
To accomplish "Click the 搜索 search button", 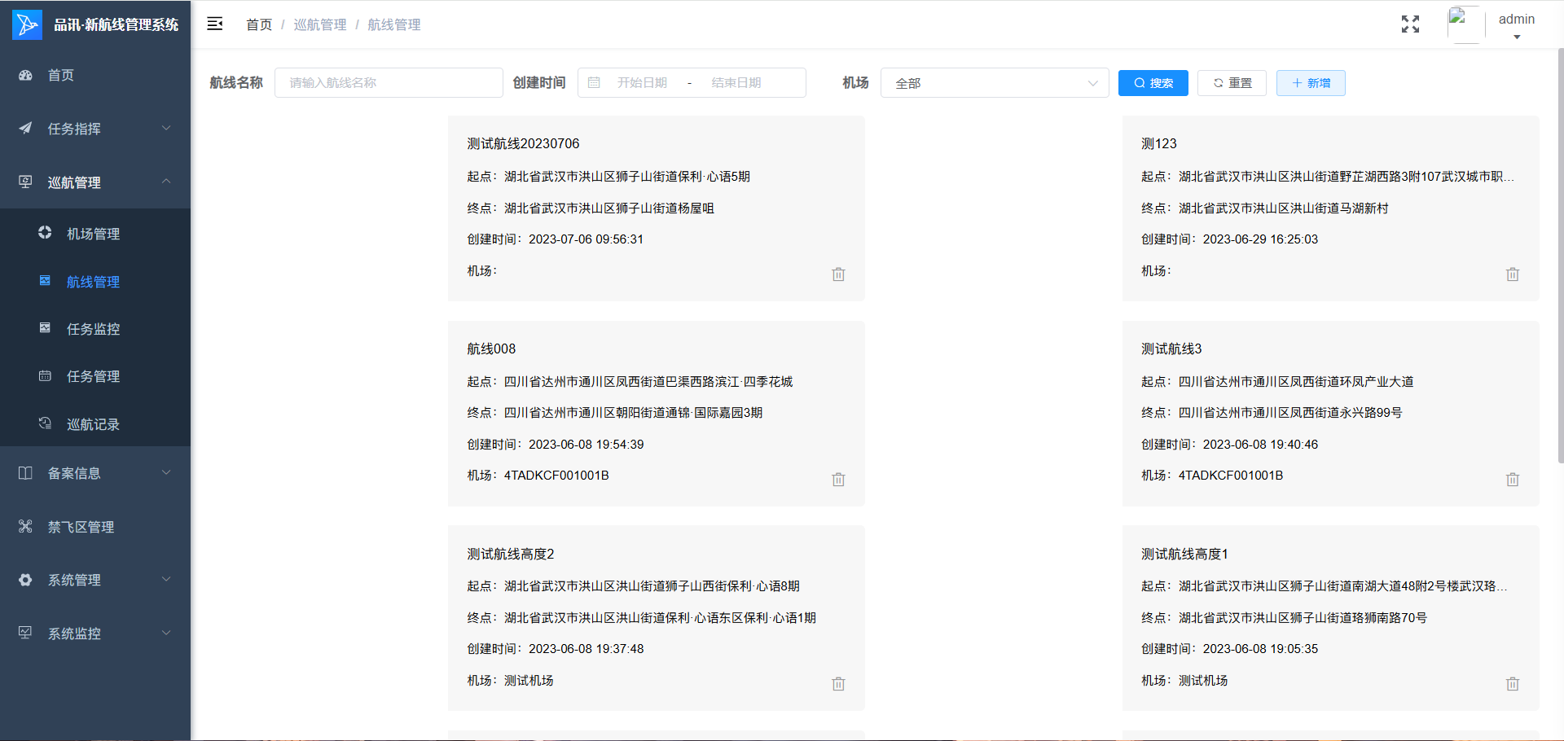I will [1153, 83].
